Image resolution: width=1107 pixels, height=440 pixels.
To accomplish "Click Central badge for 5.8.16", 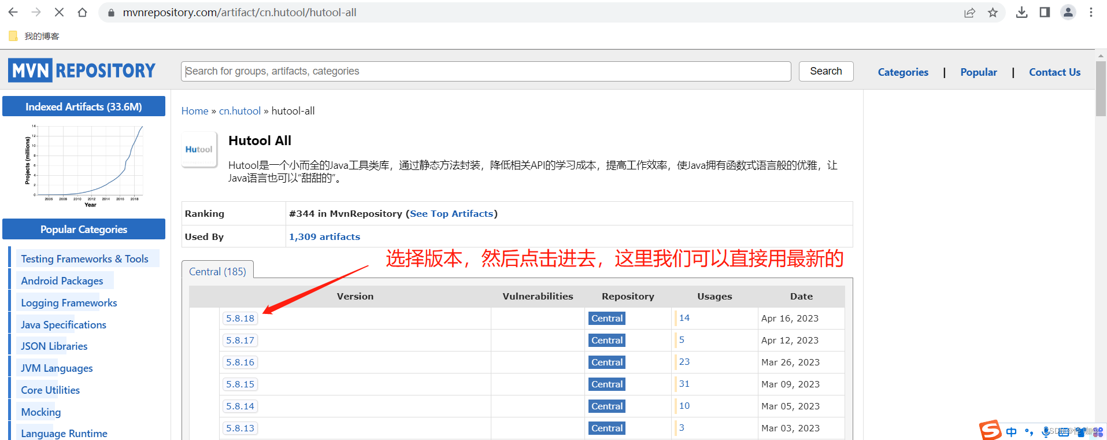I will pos(607,362).
